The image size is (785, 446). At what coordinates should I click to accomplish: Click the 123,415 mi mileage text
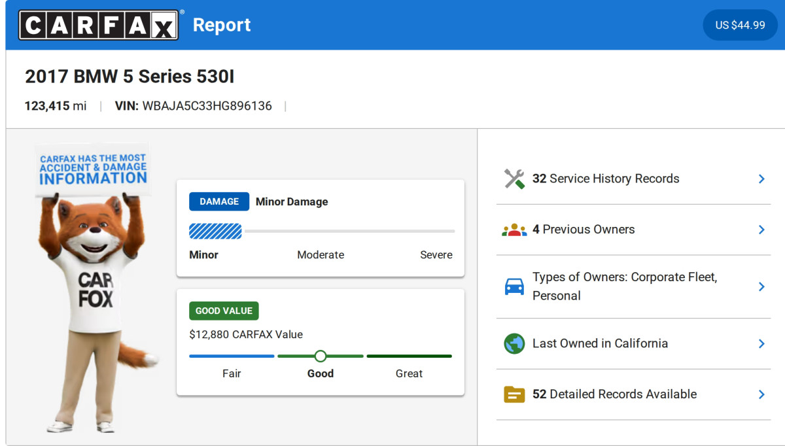56,106
